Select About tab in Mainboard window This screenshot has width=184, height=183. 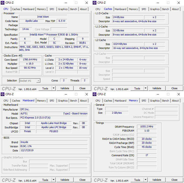pos(83,101)
